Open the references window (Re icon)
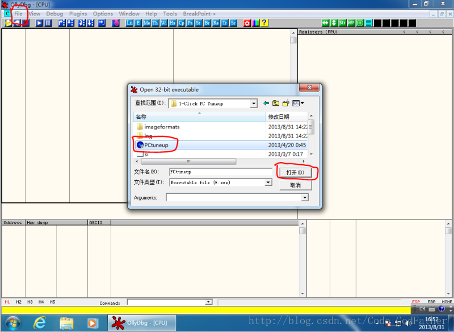The width and height of the screenshot is (454, 332). (x=216, y=23)
